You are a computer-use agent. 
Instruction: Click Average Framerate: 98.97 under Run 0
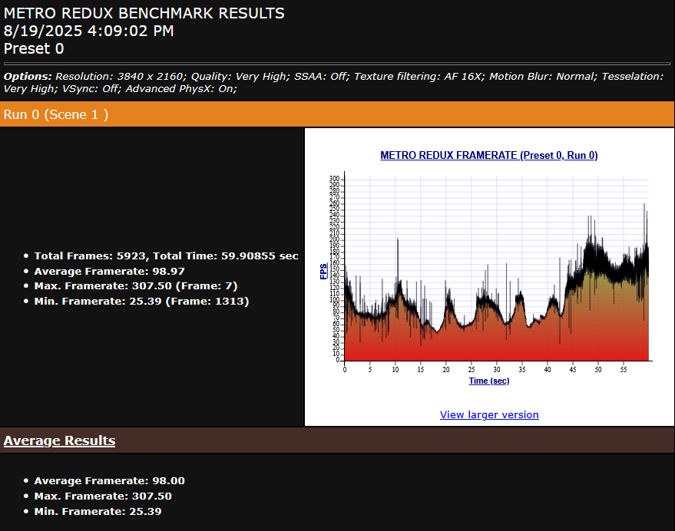click(109, 271)
